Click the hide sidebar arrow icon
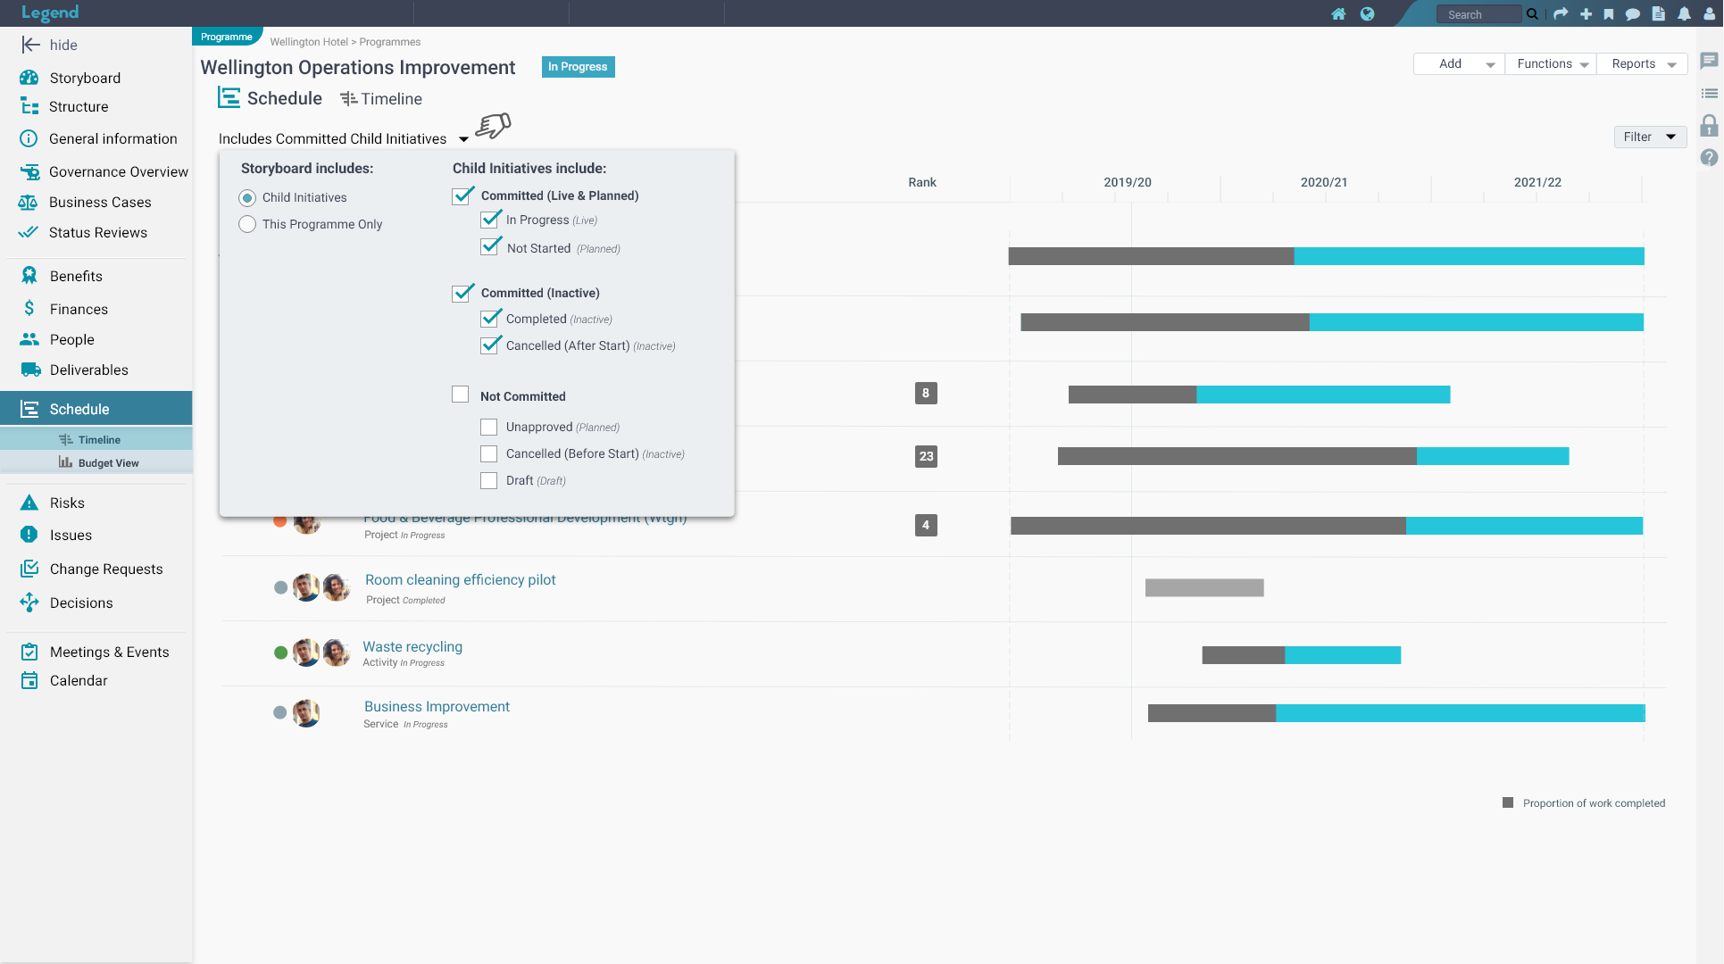Viewport: 1724px width, 964px height. coord(30,45)
